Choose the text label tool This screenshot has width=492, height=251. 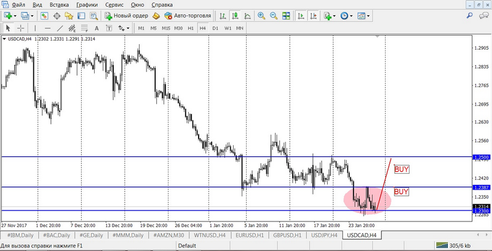96,28
